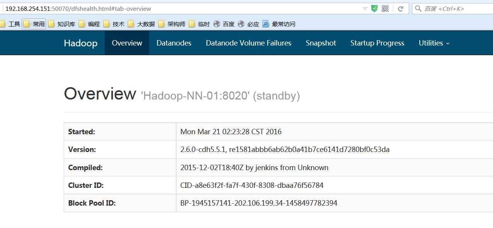
Task: Click the 'Cluster ID:' row label
Action: 86,185
